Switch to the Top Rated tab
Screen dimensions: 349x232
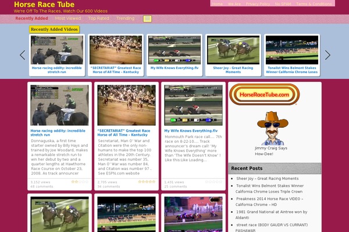point(99,19)
